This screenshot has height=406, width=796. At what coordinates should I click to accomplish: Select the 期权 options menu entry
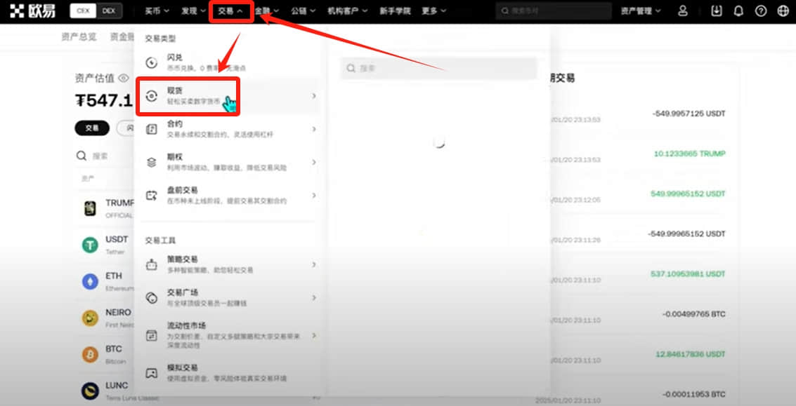(x=228, y=162)
